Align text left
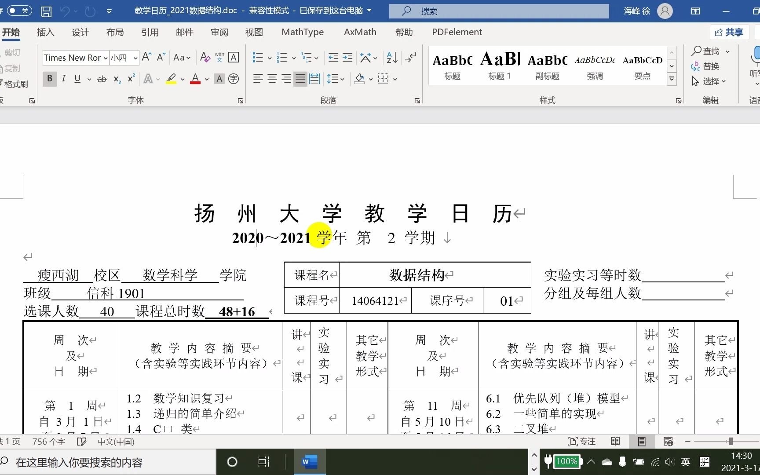 coord(258,79)
